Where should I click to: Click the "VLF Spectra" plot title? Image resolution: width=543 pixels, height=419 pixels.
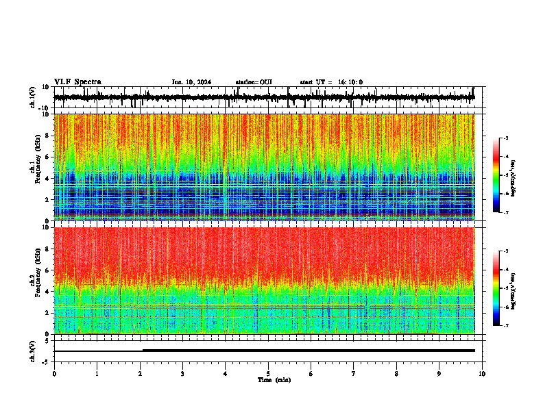(77, 82)
